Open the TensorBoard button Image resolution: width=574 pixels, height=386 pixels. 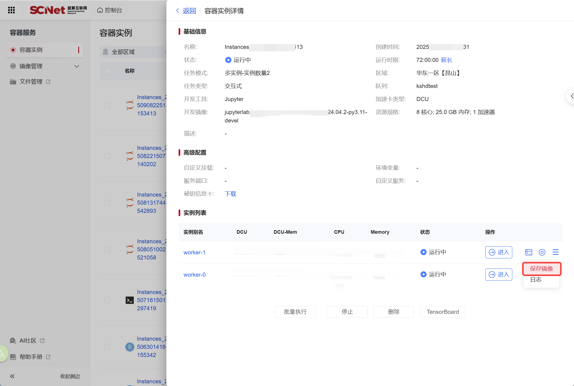pos(442,312)
